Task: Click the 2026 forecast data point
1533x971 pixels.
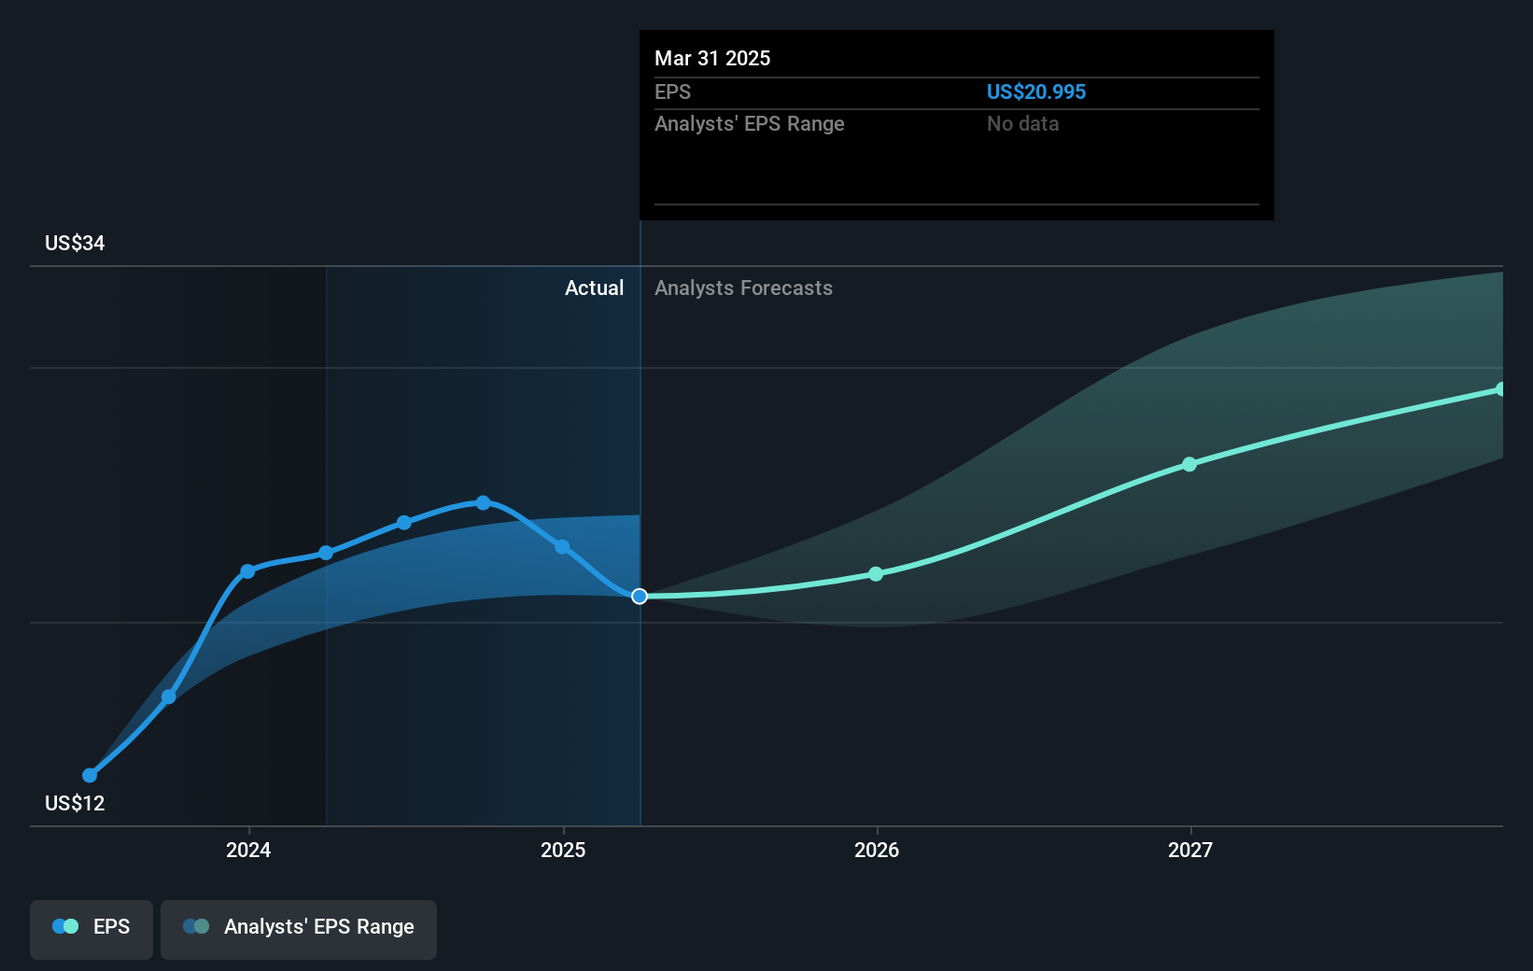Action: (876, 574)
